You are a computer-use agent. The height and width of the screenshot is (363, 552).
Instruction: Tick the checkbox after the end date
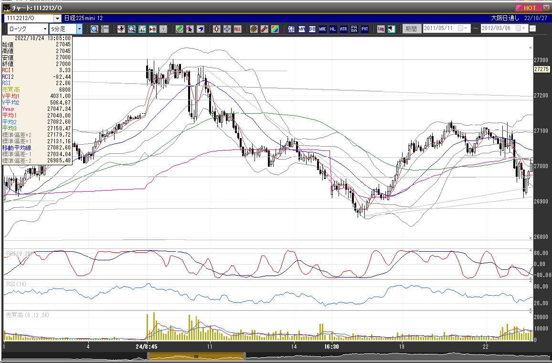point(532,29)
